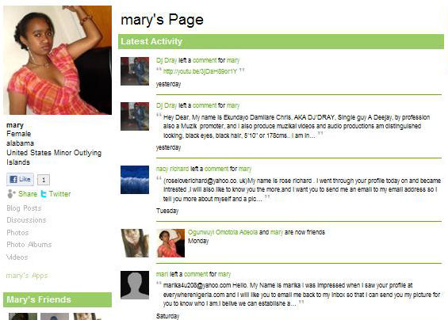Viewport: 448px width, 320px height.
Task: Open mary's Apps link
Action: 27,276
